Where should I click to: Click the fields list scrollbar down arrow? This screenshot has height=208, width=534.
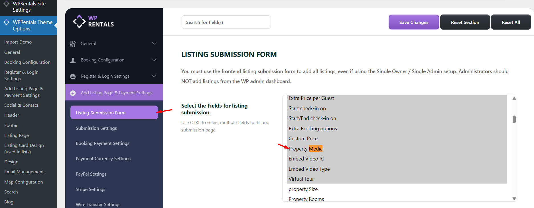pyautogui.click(x=514, y=199)
